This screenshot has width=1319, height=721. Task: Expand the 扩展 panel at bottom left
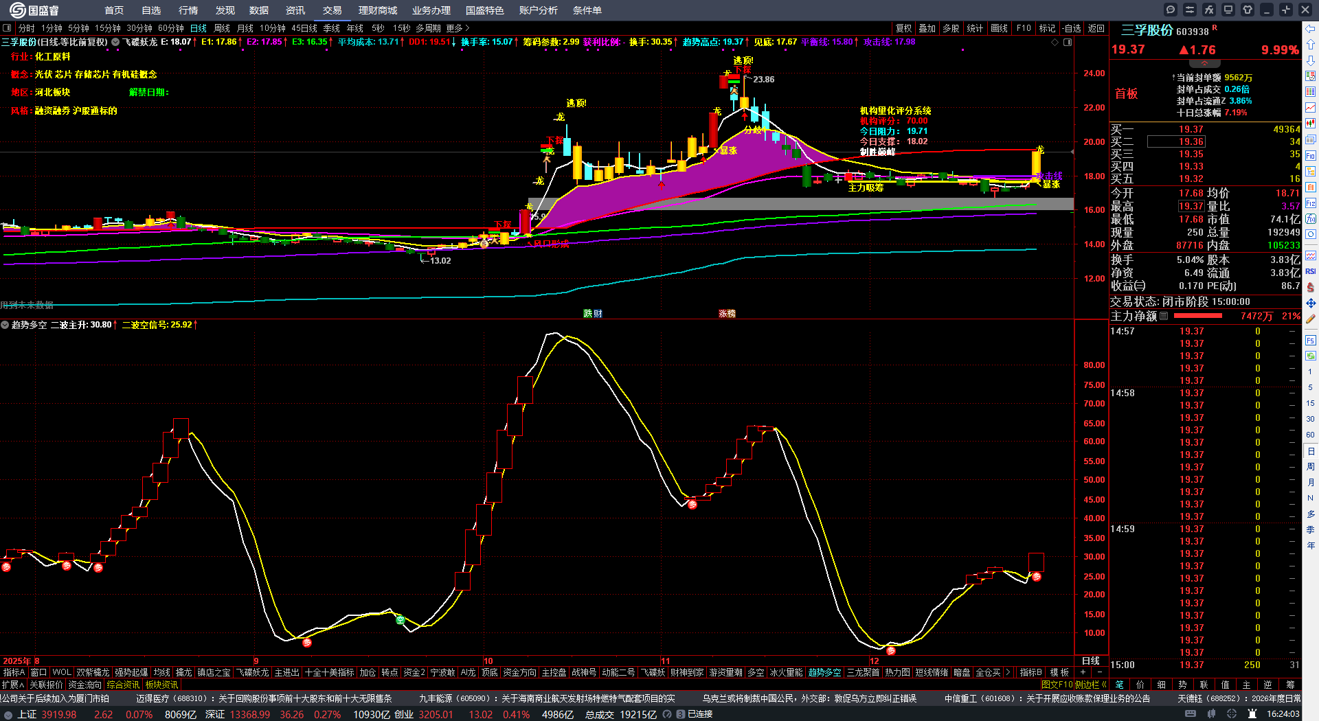(13, 684)
